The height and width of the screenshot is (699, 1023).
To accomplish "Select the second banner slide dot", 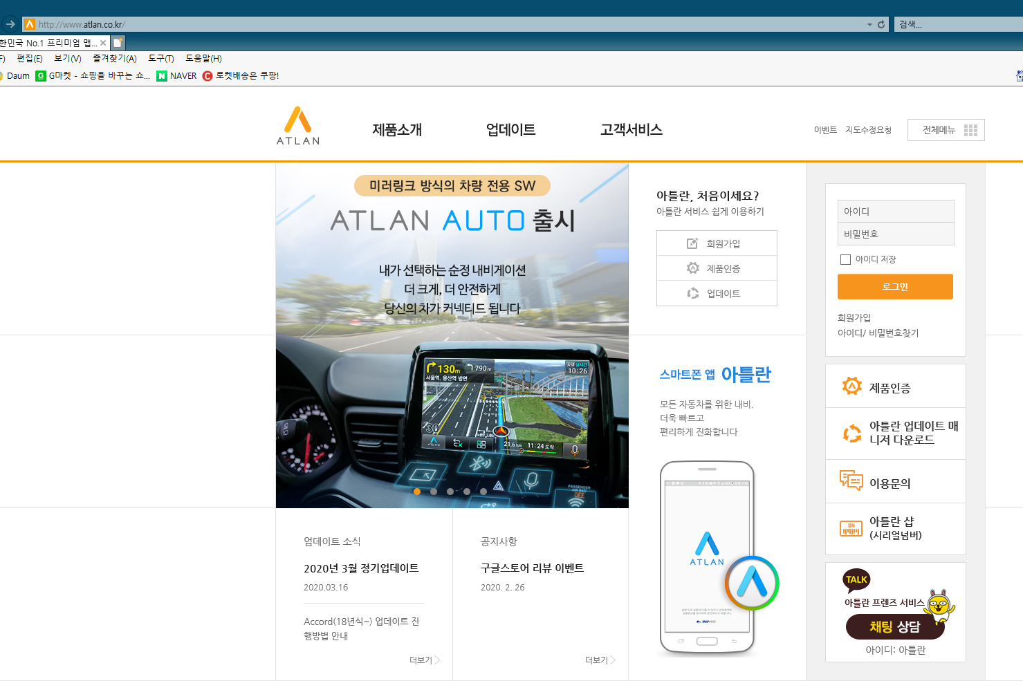I will 434,492.
